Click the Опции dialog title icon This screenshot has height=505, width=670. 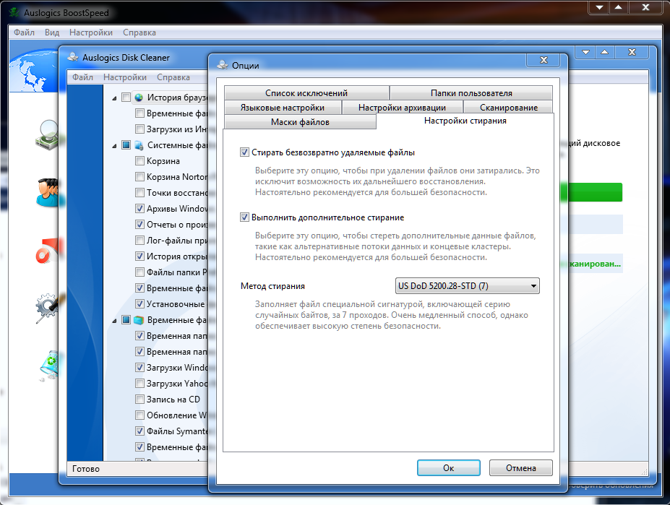223,65
